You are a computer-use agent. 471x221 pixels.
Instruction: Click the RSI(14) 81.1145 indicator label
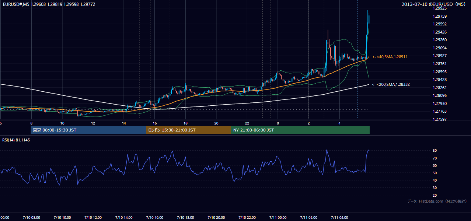[x=16, y=140]
